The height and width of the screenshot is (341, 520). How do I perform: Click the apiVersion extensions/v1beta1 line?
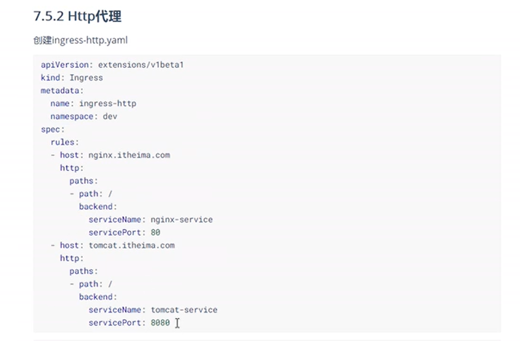[x=112, y=65]
